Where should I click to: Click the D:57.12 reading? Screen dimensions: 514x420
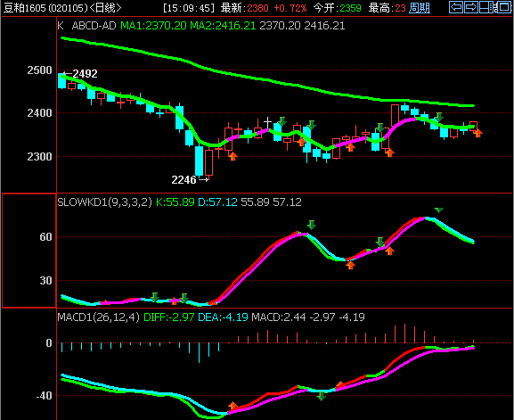[217, 202]
